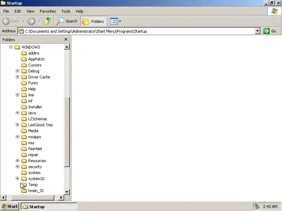Click the 2:42 AM clock
Screen dimensions: 282x211
[x=270, y=206]
